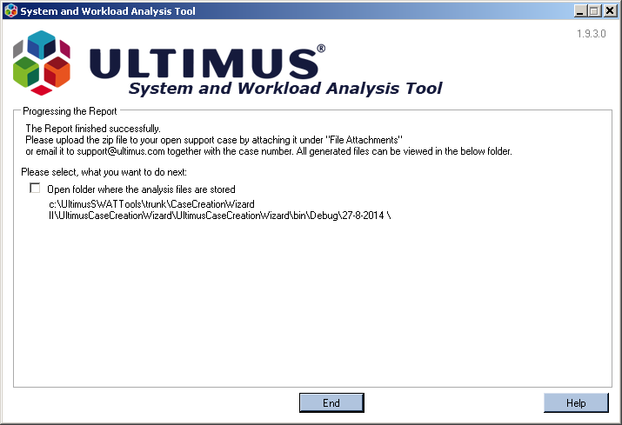Minimize the System and Workload Analysis Tool window

coord(580,10)
